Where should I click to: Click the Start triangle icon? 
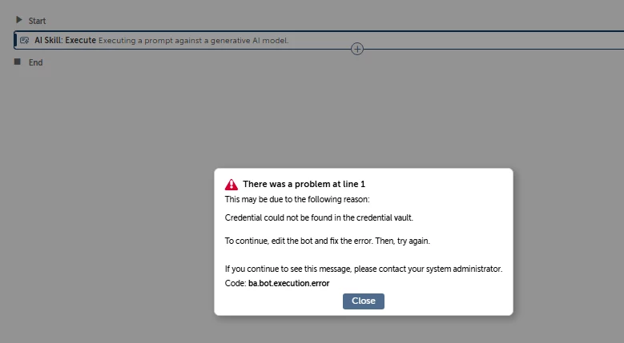(x=18, y=20)
